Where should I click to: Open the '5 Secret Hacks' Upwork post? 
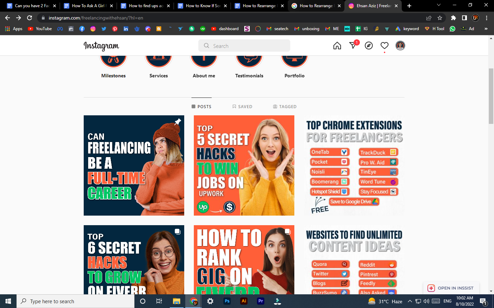coord(244,165)
